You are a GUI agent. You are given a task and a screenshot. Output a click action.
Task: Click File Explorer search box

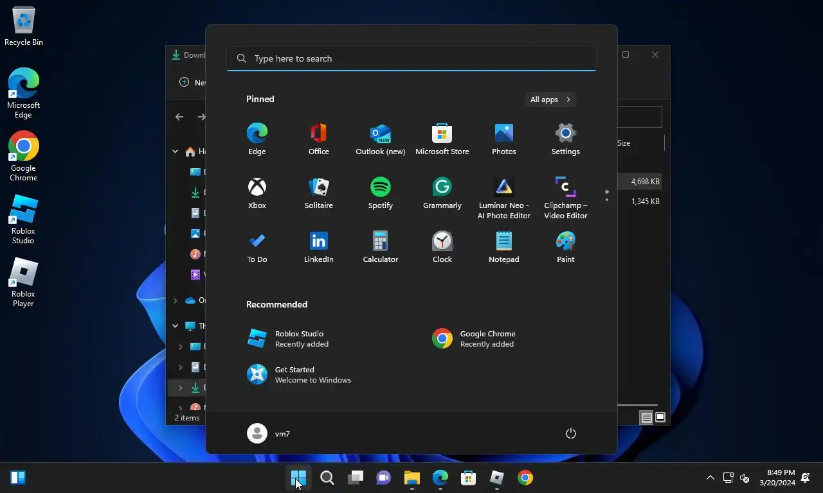point(640,117)
